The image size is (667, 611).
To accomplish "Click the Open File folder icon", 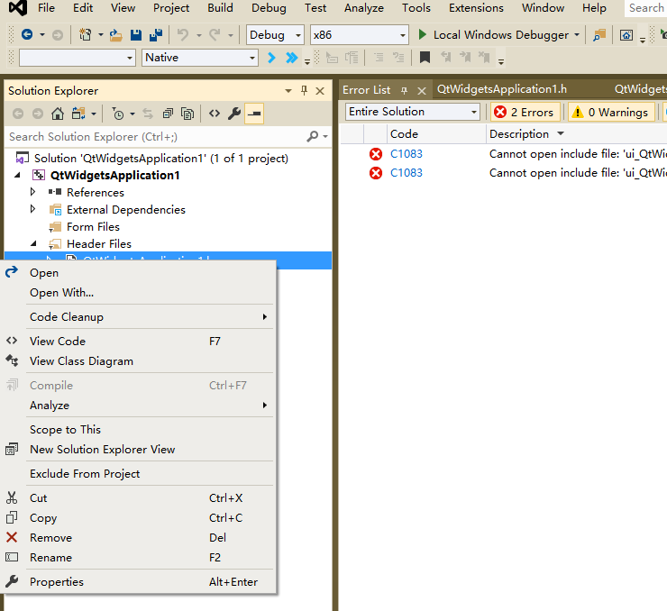I will click(x=115, y=35).
